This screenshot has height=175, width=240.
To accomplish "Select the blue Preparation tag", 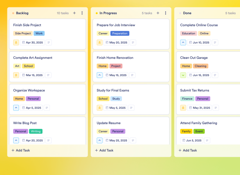I will [x=120, y=33].
